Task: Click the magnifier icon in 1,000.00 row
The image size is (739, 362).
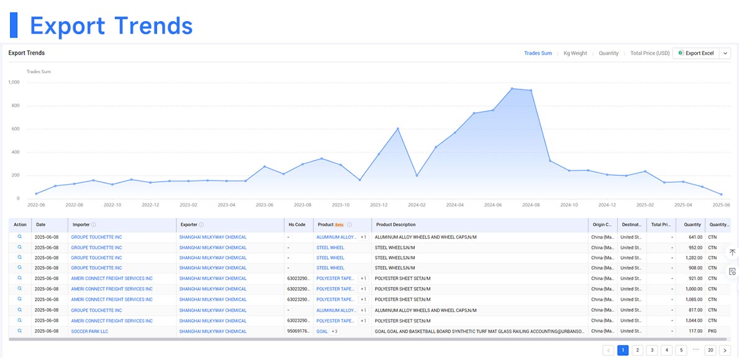Action: [x=20, y=288]
